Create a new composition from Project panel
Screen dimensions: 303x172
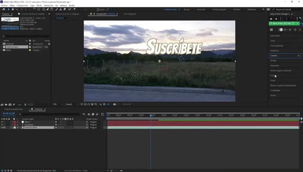[x=10, y=105]
